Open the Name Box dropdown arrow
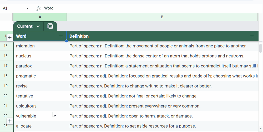 (x=28, y=8)
